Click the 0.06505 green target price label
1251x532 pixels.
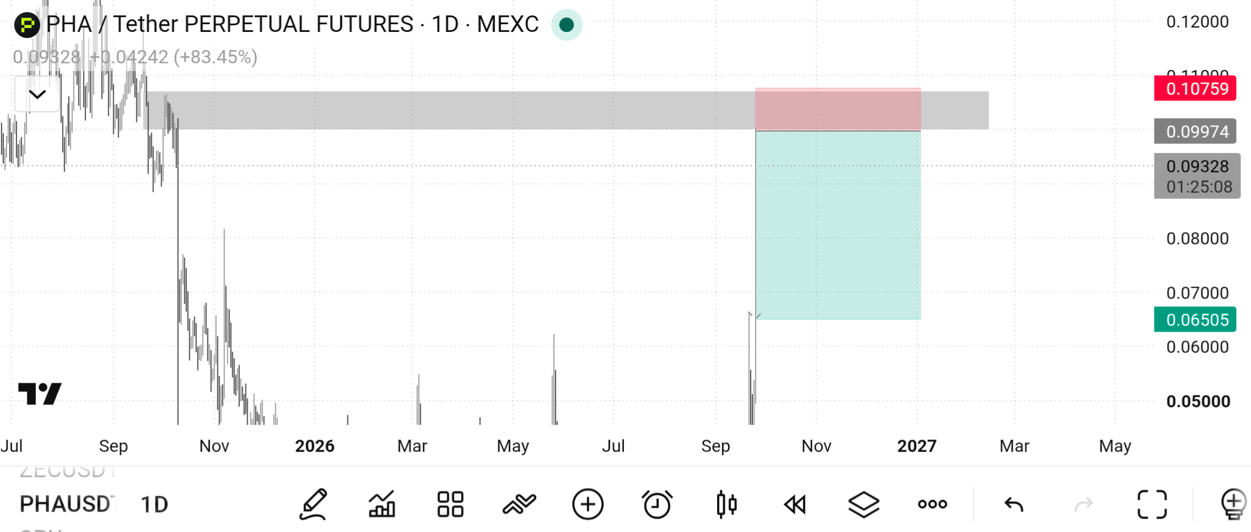tap(1195, 319)
